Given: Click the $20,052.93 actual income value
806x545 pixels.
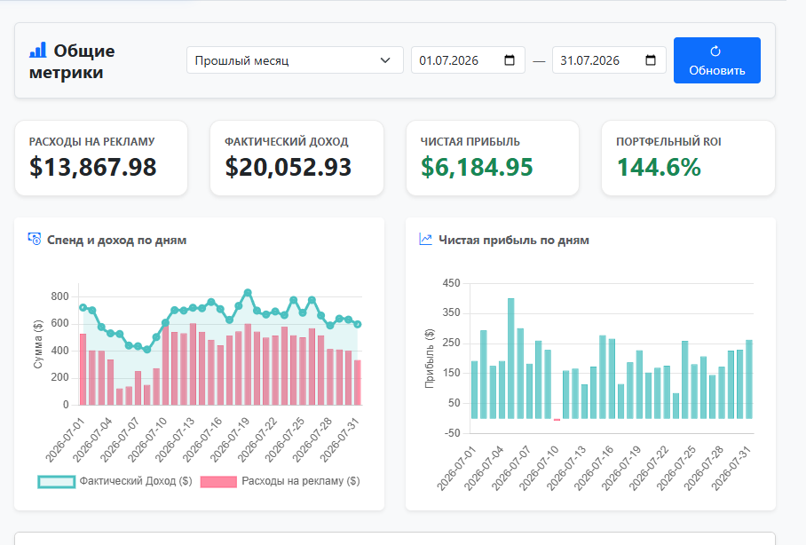Looking at the screenshot, I should click(x=288, y=167).
